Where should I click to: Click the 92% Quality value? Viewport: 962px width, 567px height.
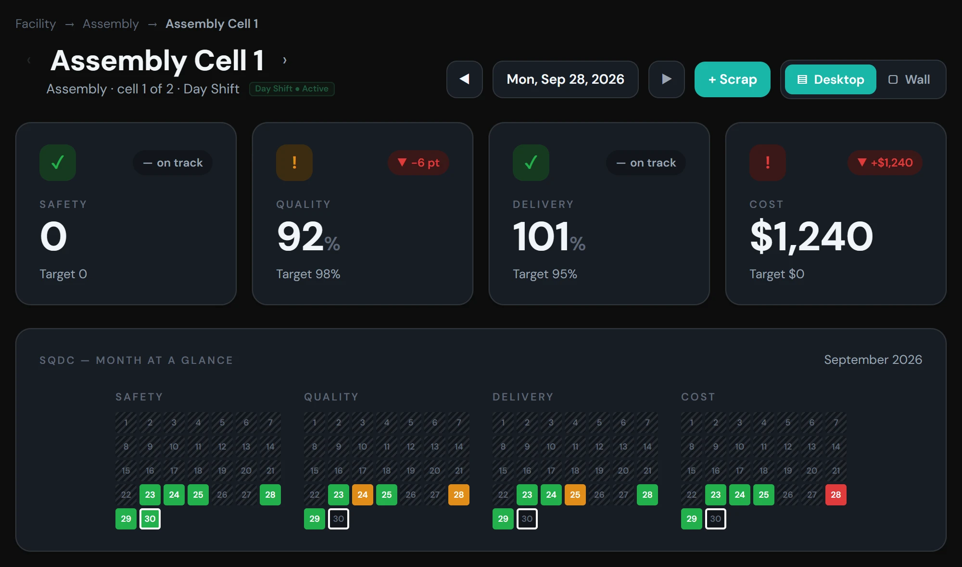[308, 236]
